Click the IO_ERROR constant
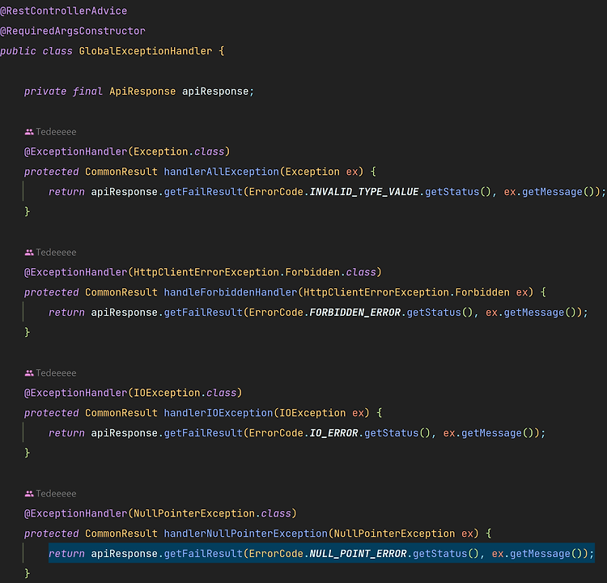The image size is (607, 583). [333, 433]
